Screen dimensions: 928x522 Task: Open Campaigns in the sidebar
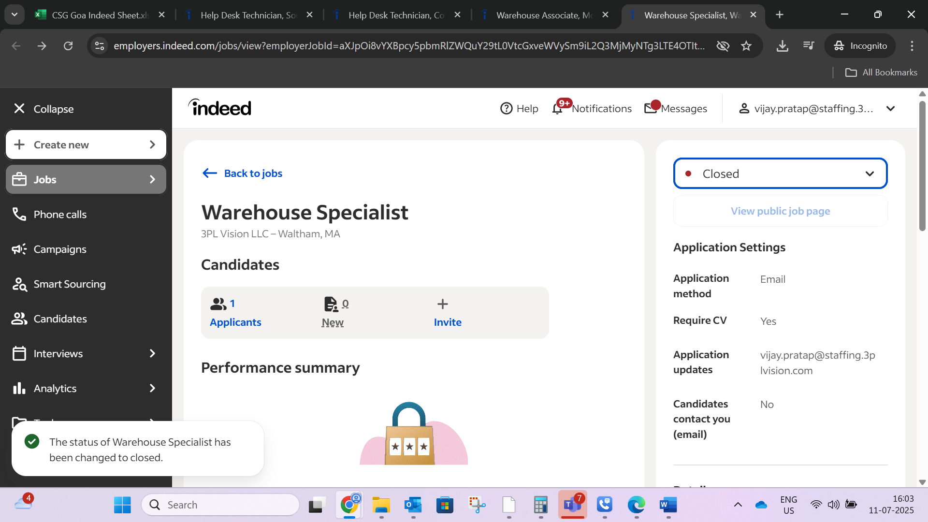click(x=60, y=249)
